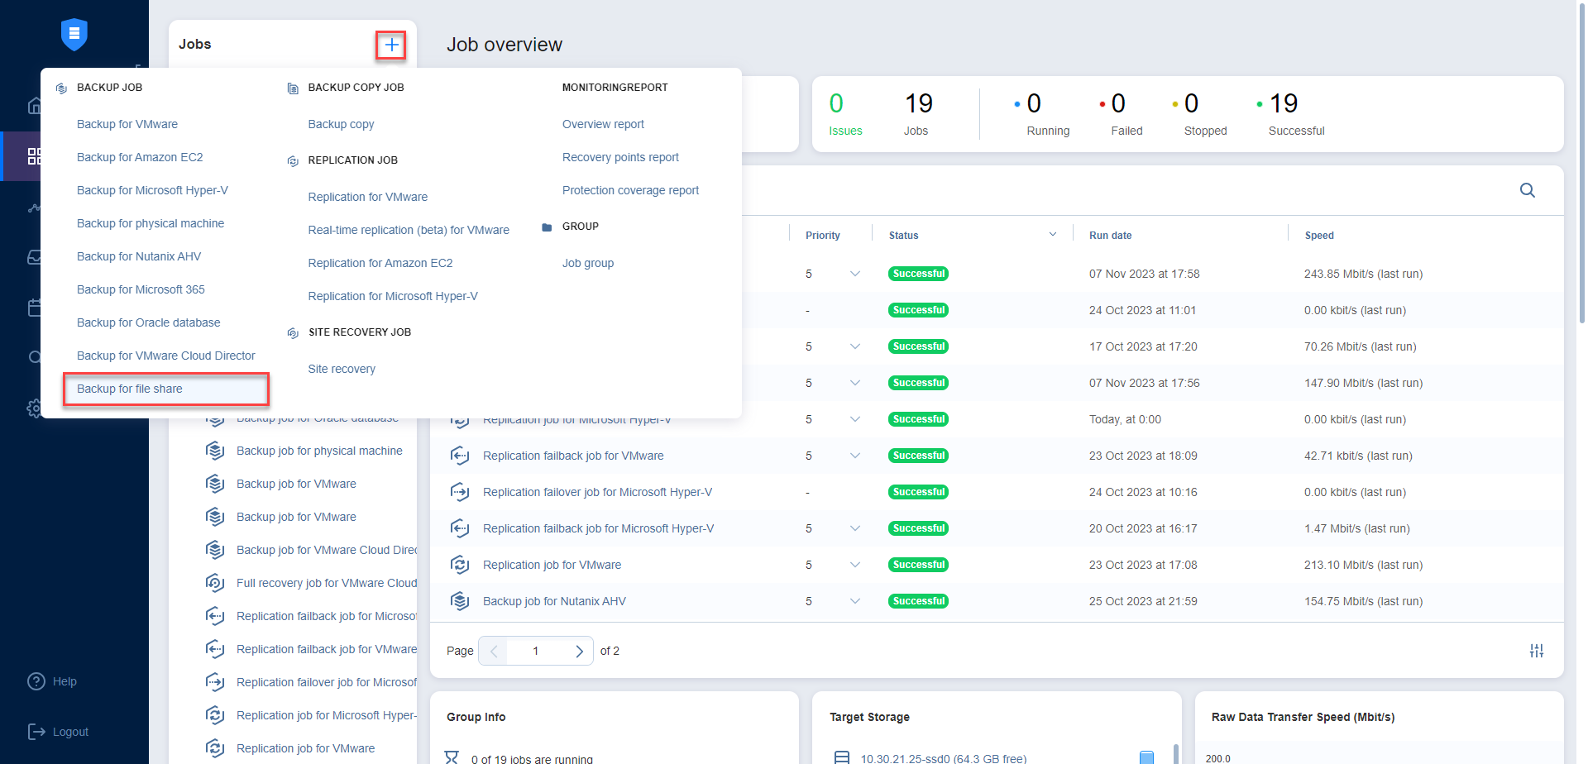Open table column settings sliders icon
The image size is (1588, 764).
click(1536, 651)
